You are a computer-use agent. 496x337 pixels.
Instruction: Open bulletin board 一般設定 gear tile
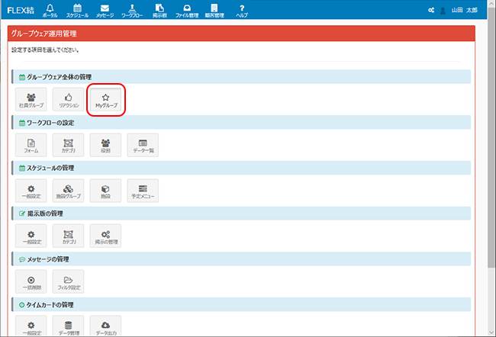[x=31, y=236]
